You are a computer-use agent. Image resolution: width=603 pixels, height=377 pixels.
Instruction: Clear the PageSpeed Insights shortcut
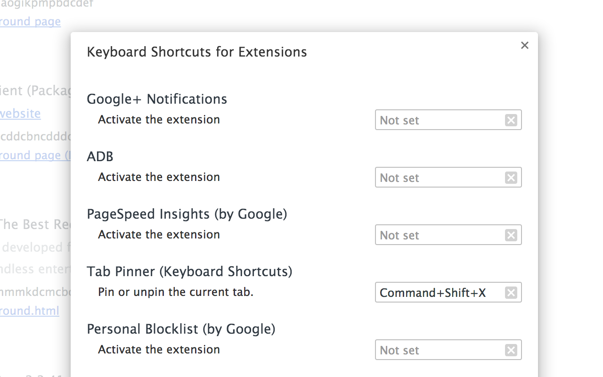(511, 235)
